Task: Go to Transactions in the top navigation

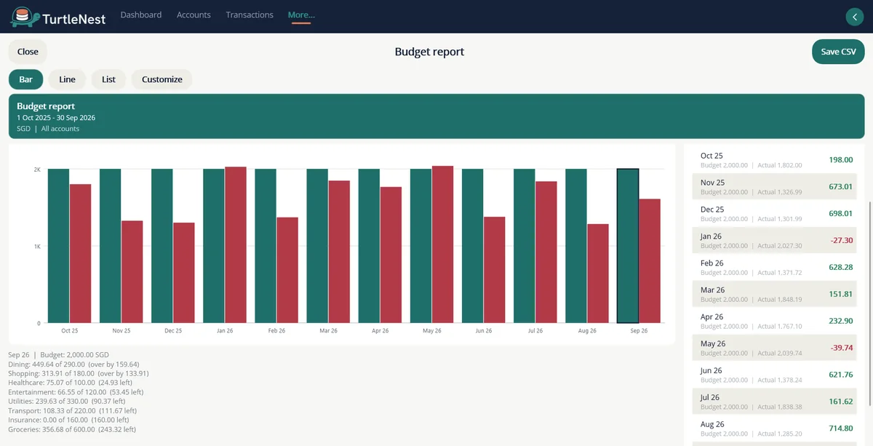Action: pos(250,15)
